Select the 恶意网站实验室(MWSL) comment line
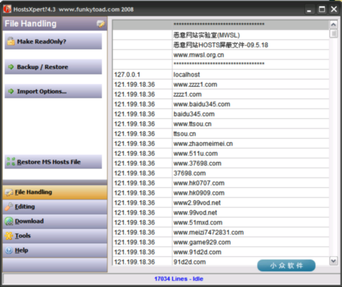 (x=250, y=35)
